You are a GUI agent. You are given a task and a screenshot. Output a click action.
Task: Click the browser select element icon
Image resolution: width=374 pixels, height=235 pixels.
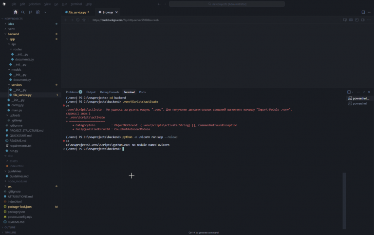[x=345, y=20]
